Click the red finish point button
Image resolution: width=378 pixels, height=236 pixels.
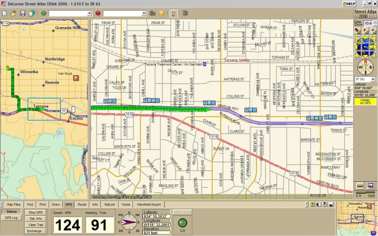coord(98,13)
